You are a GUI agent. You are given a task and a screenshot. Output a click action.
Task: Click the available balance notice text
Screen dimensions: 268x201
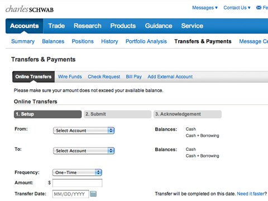(x=88, y=90)
